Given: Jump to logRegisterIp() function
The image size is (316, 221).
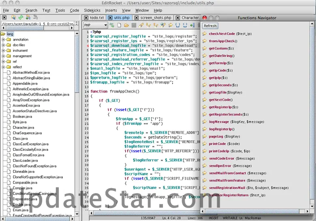Looking at the screenshot, I should tap(222, 129).
